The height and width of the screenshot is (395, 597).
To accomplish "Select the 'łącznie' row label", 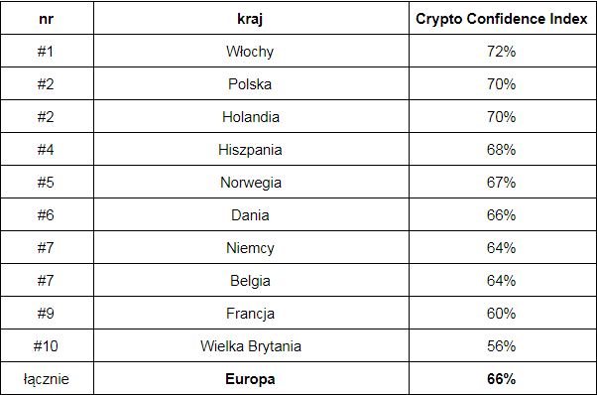I will point(46,379).
